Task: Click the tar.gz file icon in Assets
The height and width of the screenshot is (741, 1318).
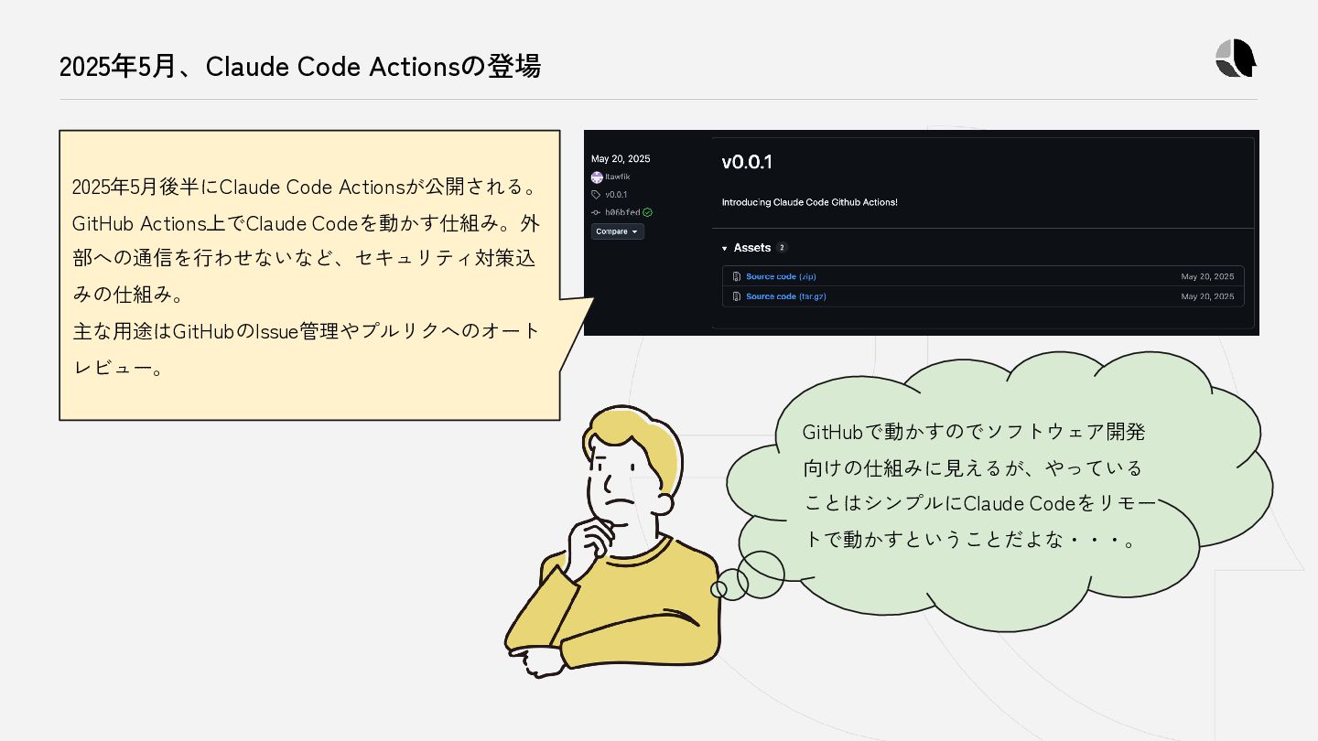Action: coord(737,296)
